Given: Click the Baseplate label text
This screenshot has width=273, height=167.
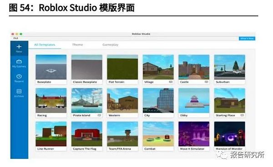Looking at the screenshot, I should 44,82.
